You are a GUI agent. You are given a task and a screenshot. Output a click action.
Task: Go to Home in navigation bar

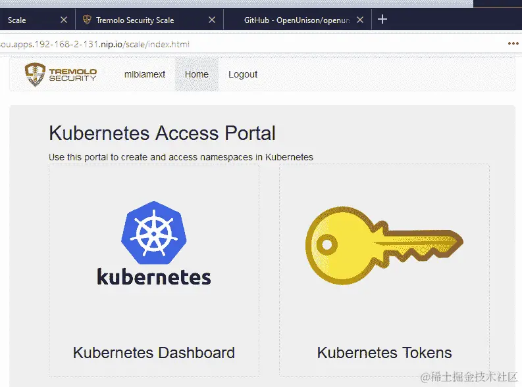point(196,74)
